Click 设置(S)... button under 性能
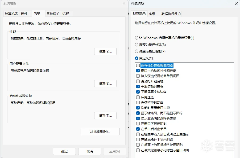The image size is (240, 158). (x=105, y=51)
